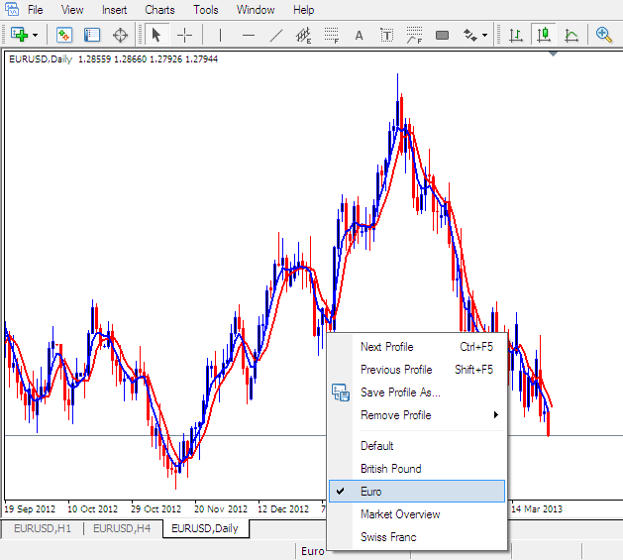Click the Zoom In magnifier icon
Screen dimensions: 623x560
603,35
